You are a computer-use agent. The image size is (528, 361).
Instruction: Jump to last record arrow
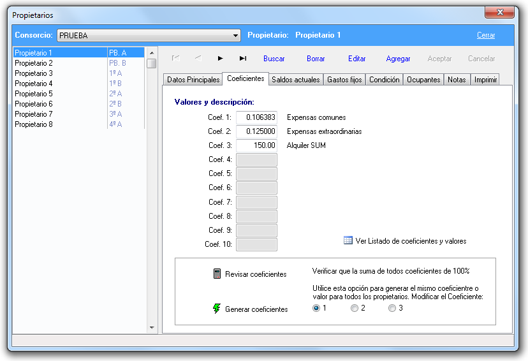(x=243, y=58)
